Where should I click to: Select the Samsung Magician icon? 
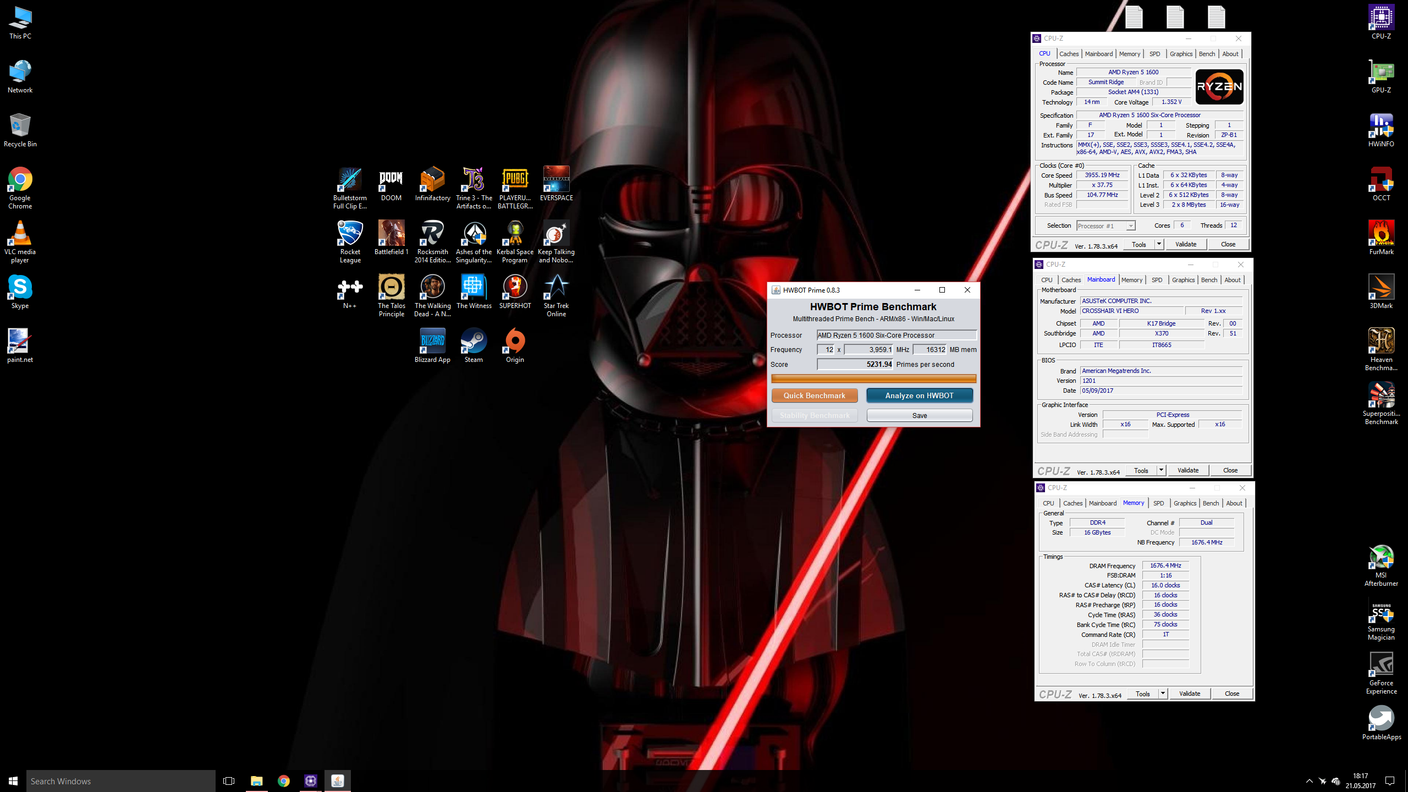click(1381, 619)
